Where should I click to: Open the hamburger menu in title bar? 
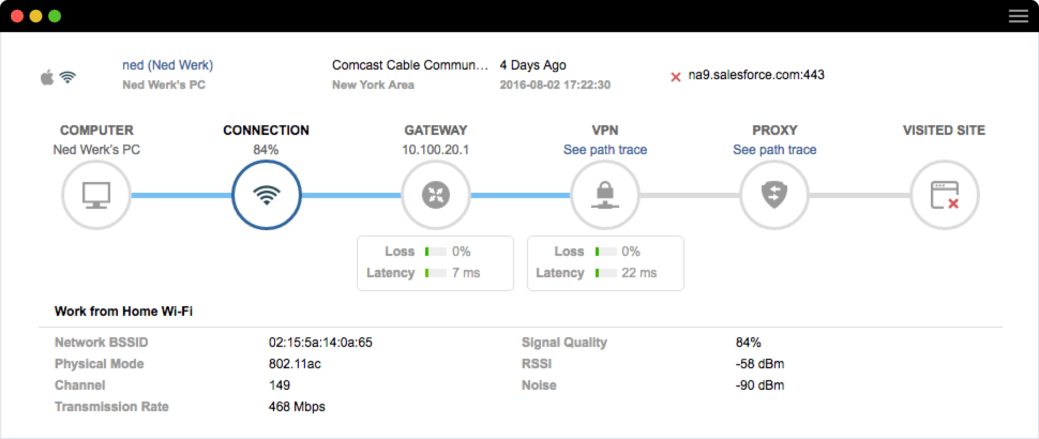[x=1018, y=17]
